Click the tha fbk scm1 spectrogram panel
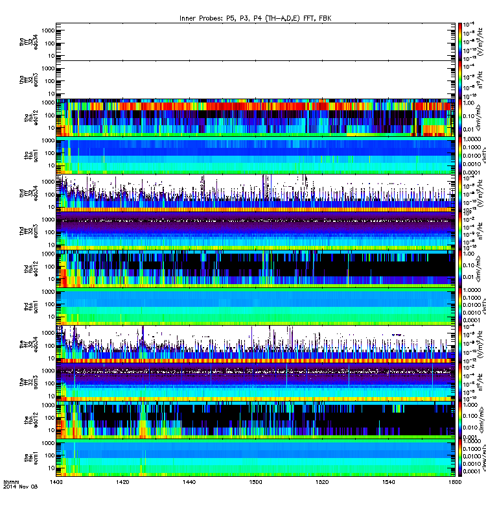Screen dimensions: 486x519 (x=255, y=156)
